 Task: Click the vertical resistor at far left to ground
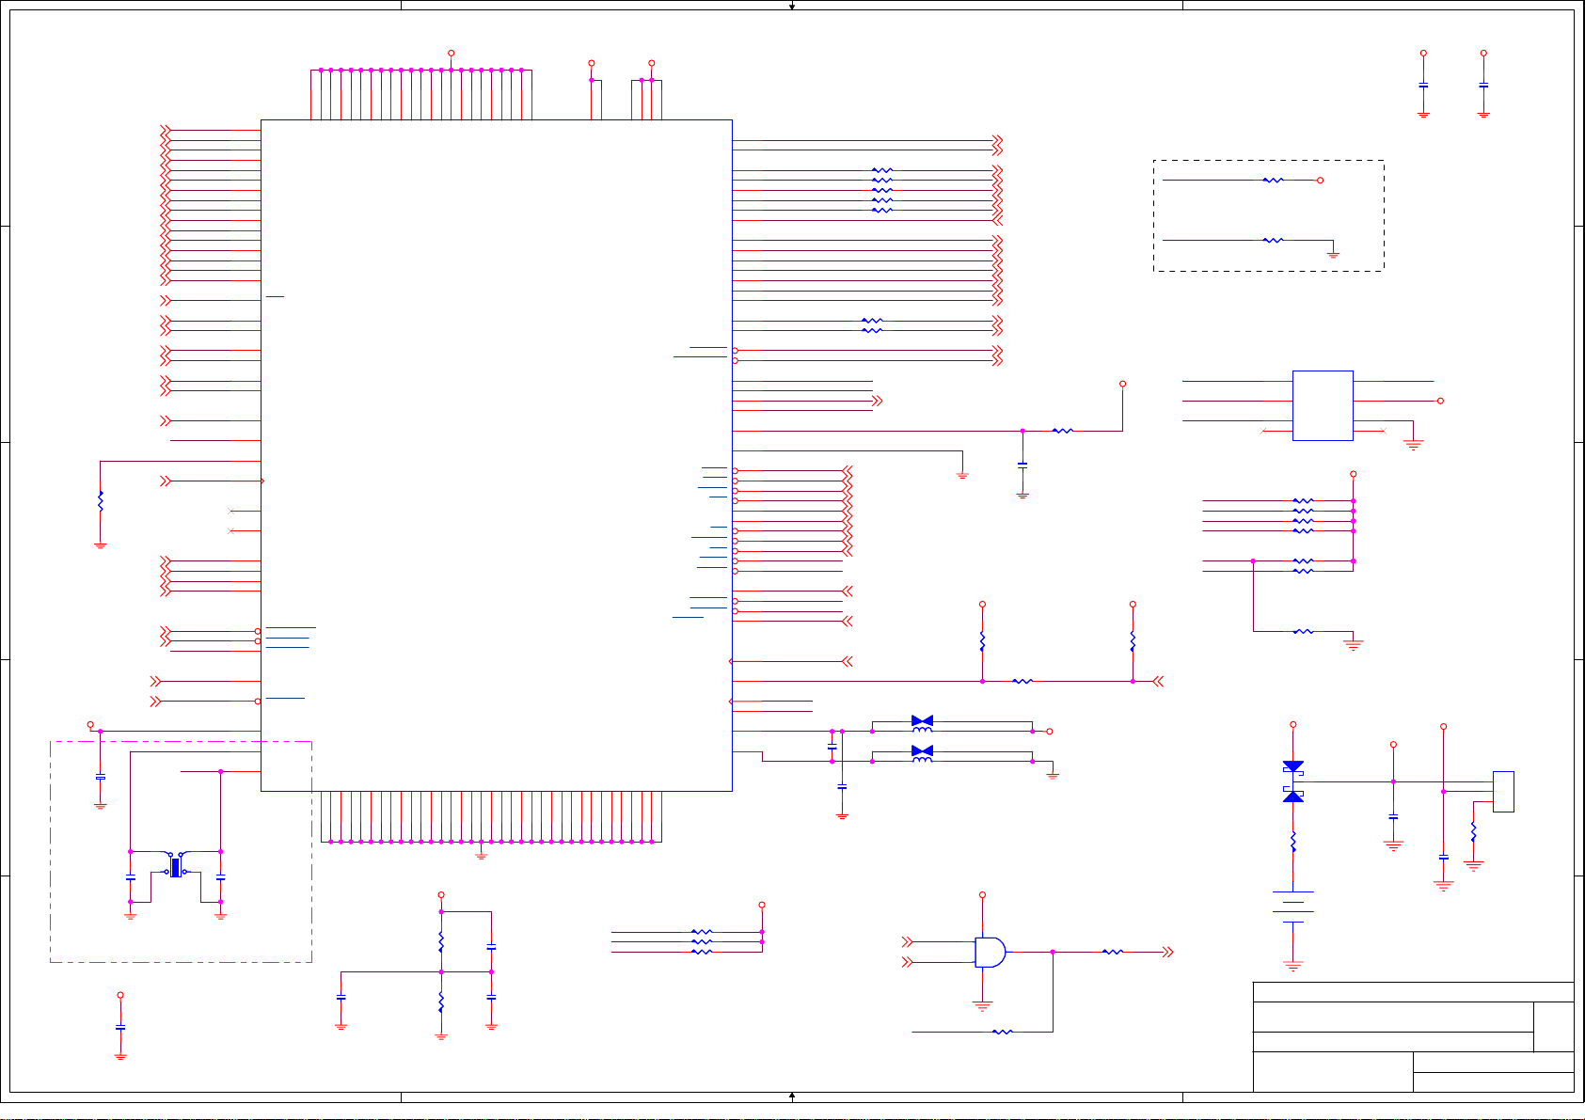click(x=101, y=501)
